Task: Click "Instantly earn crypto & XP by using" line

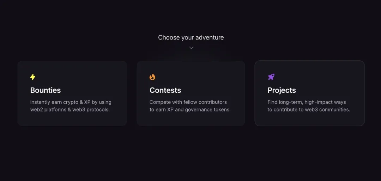Action: [x=71, y=102]
